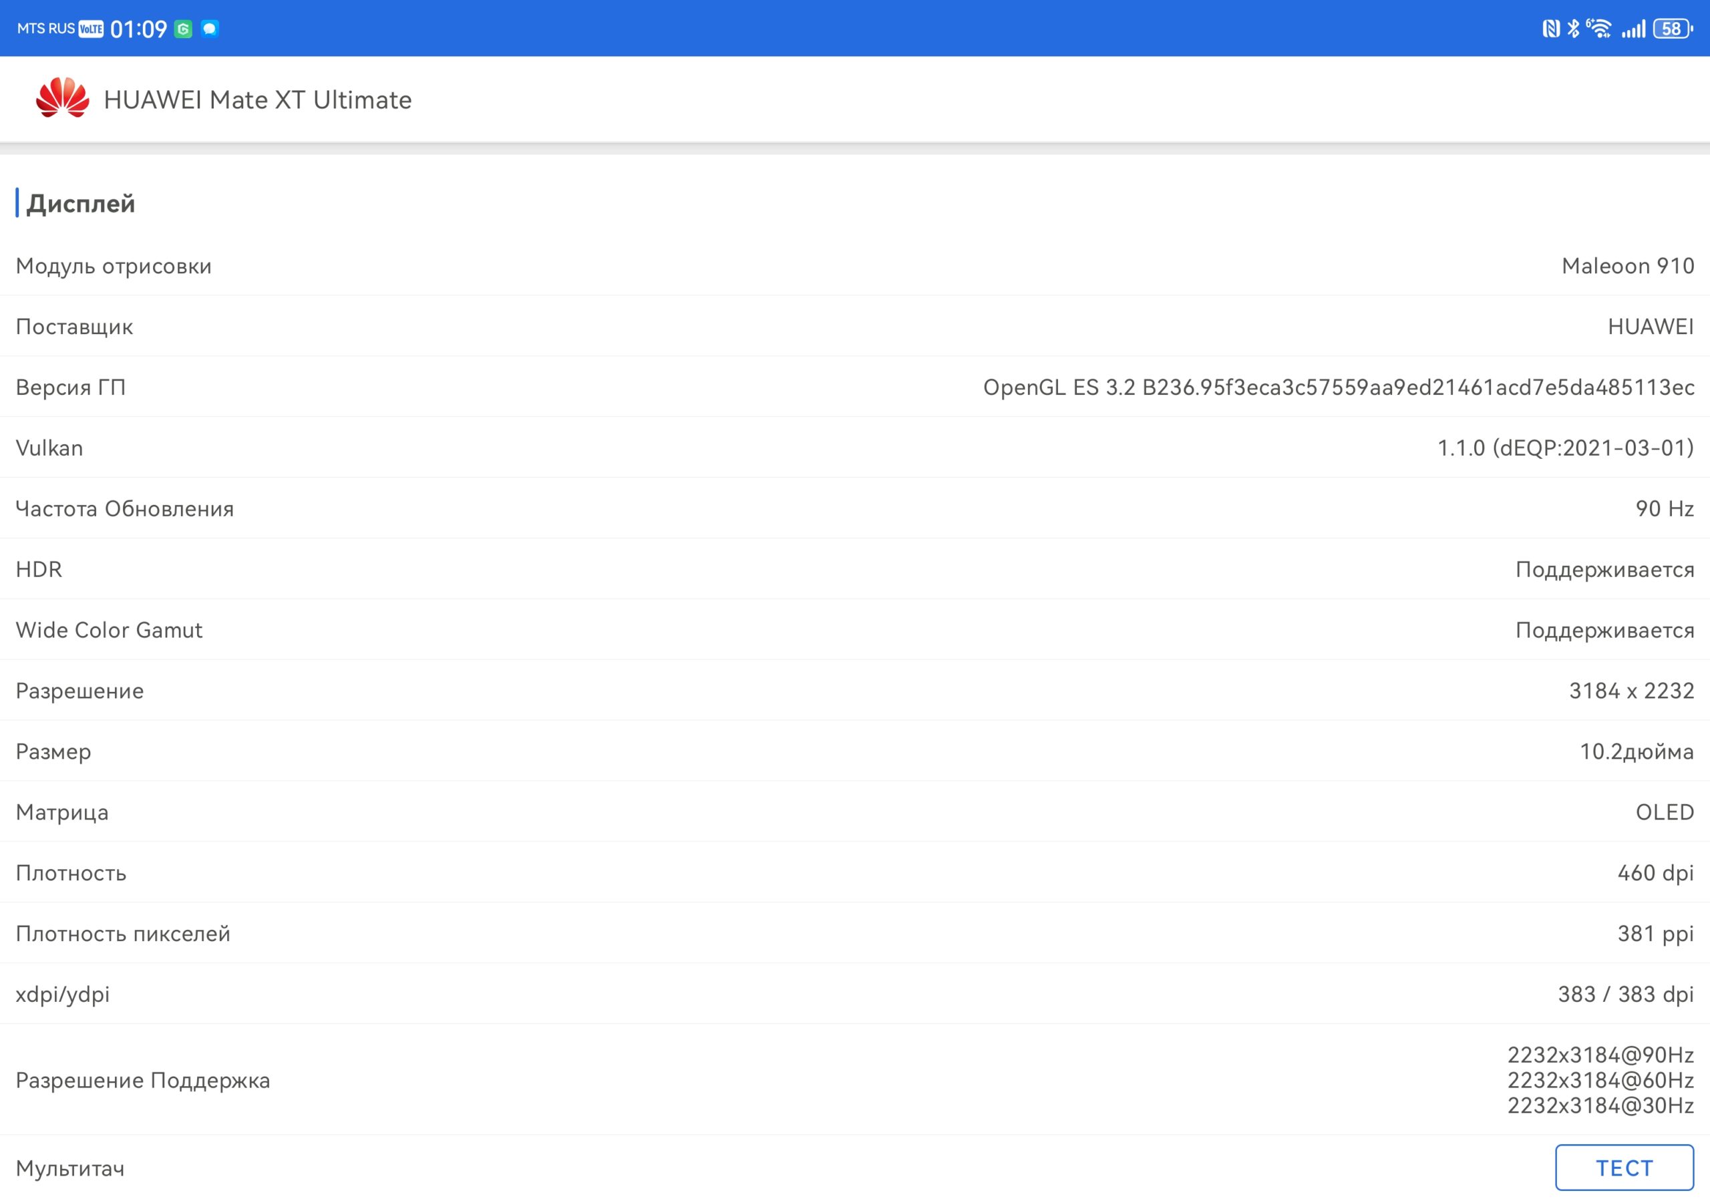Screen dimensions: 1710x1199
Task: Tap the Частота Обновления 90 Hz row
Action: click(855, 508)
